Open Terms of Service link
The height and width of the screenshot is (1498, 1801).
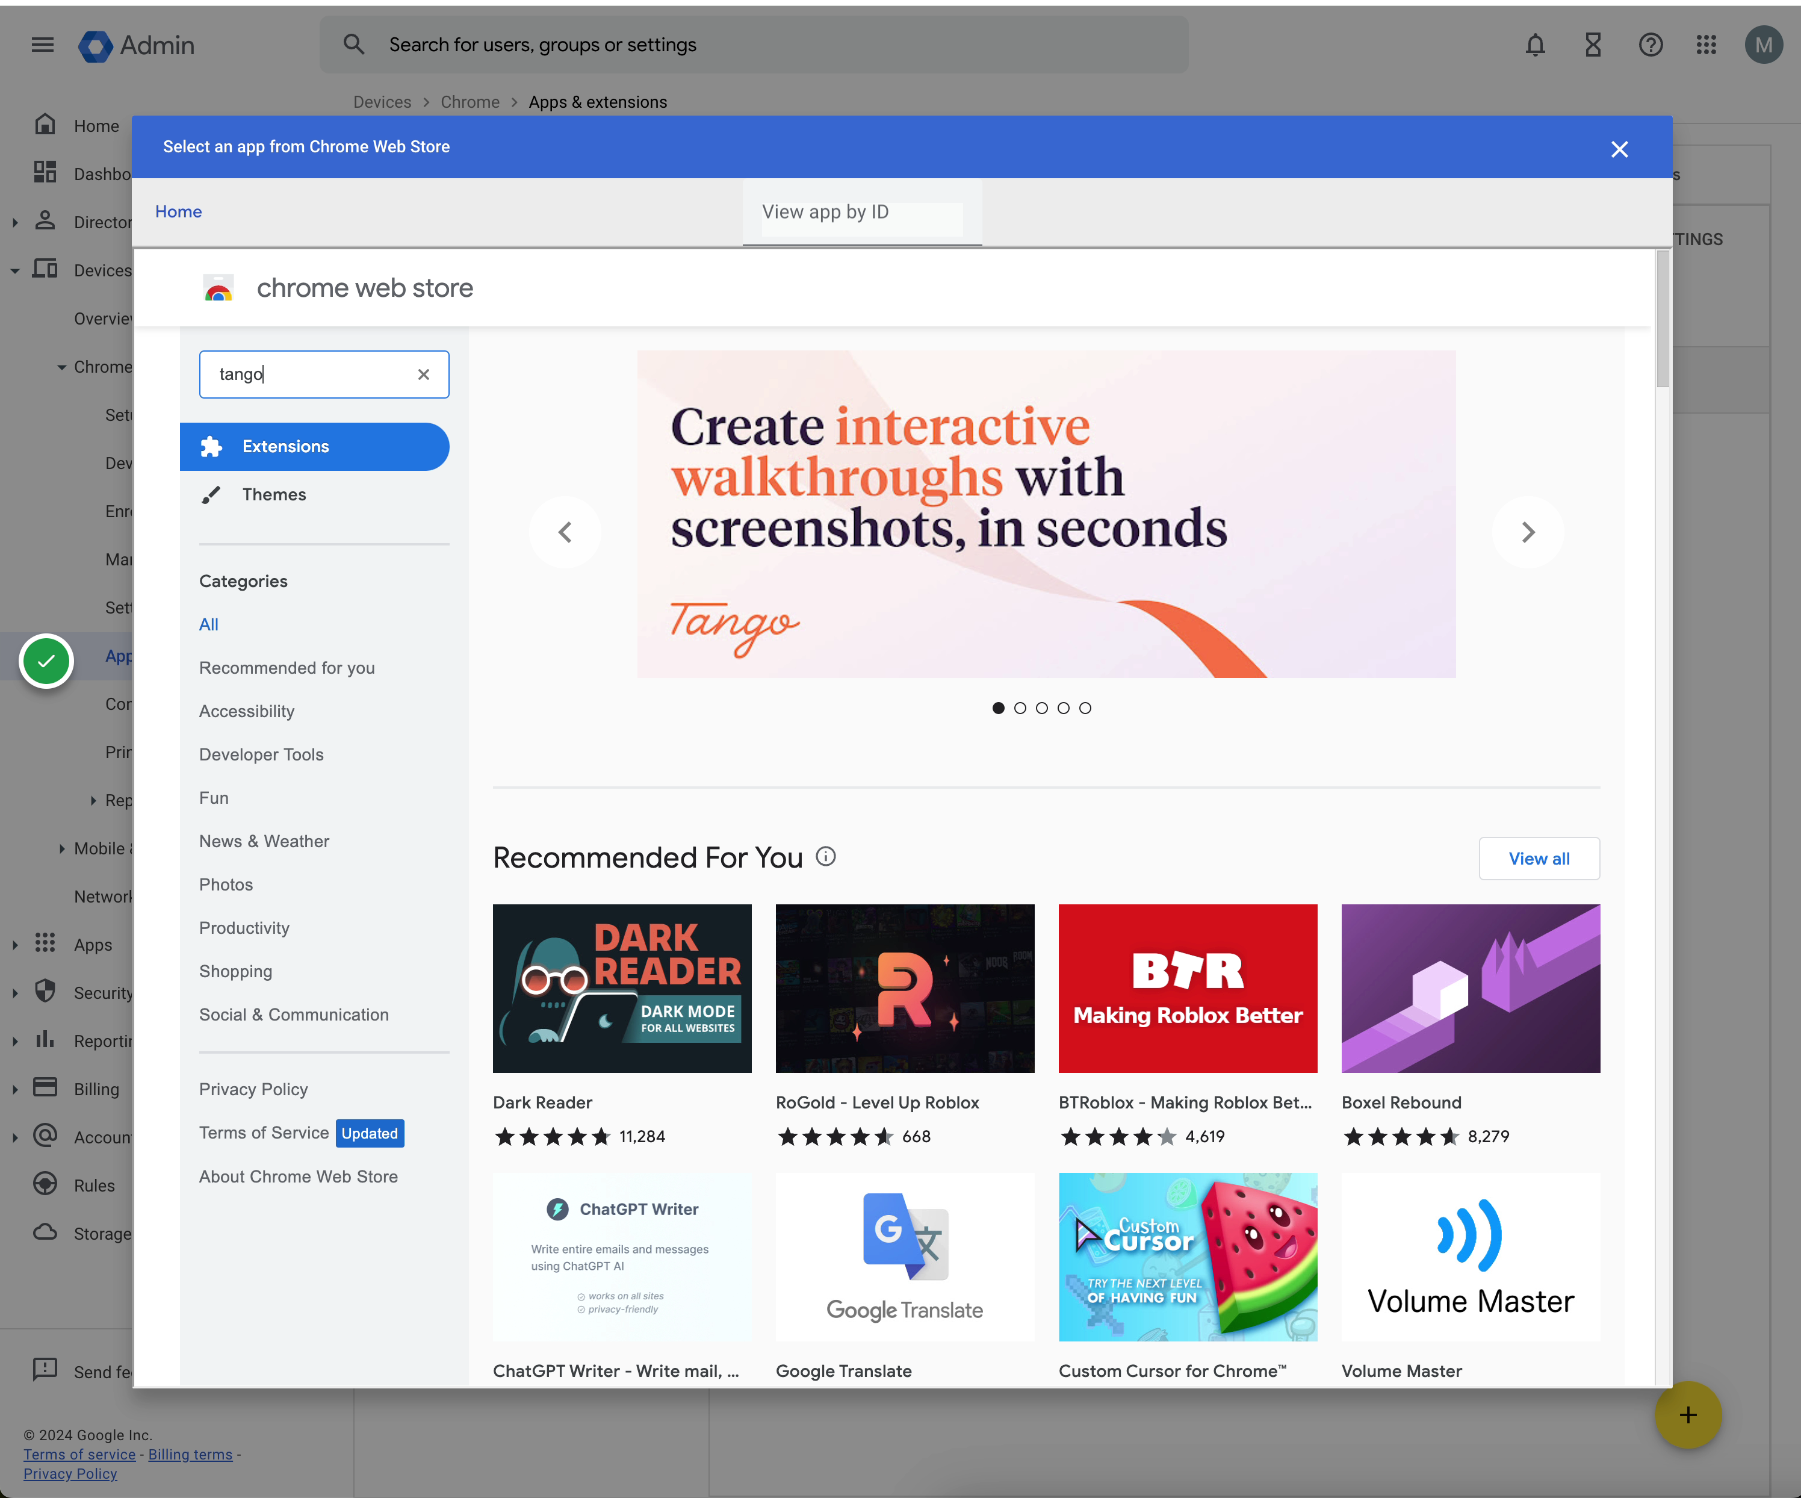pyautogui.click(x=263, y=1133)
